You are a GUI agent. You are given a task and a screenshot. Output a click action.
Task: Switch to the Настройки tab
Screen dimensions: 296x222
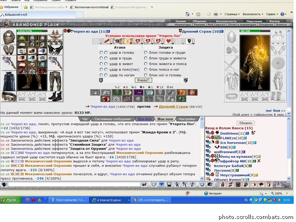(x=186, y=119)
